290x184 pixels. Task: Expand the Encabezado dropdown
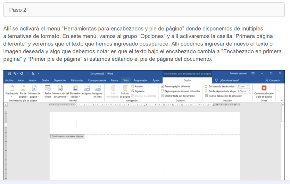pyautogui.click(x=12, y=91)
